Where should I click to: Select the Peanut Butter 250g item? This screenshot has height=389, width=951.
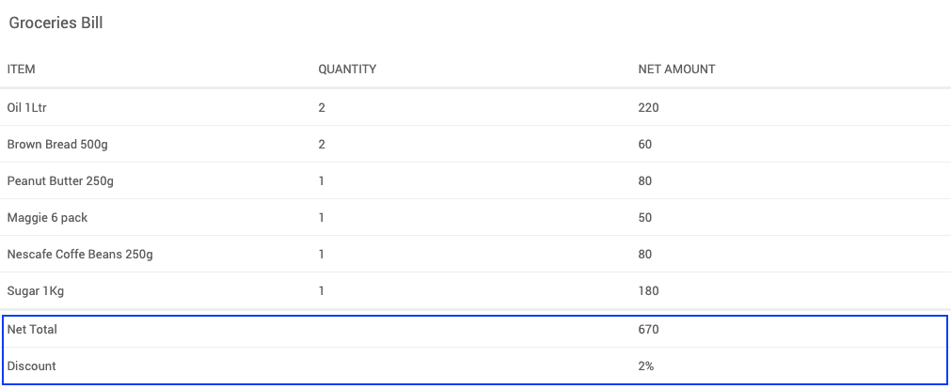tap(60, 181)
